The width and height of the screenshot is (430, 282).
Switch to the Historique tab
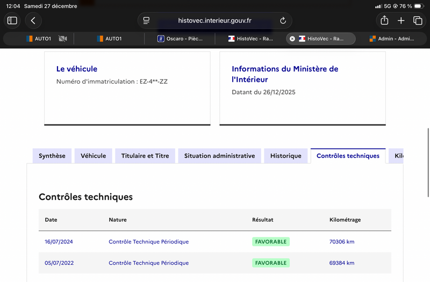286,156
